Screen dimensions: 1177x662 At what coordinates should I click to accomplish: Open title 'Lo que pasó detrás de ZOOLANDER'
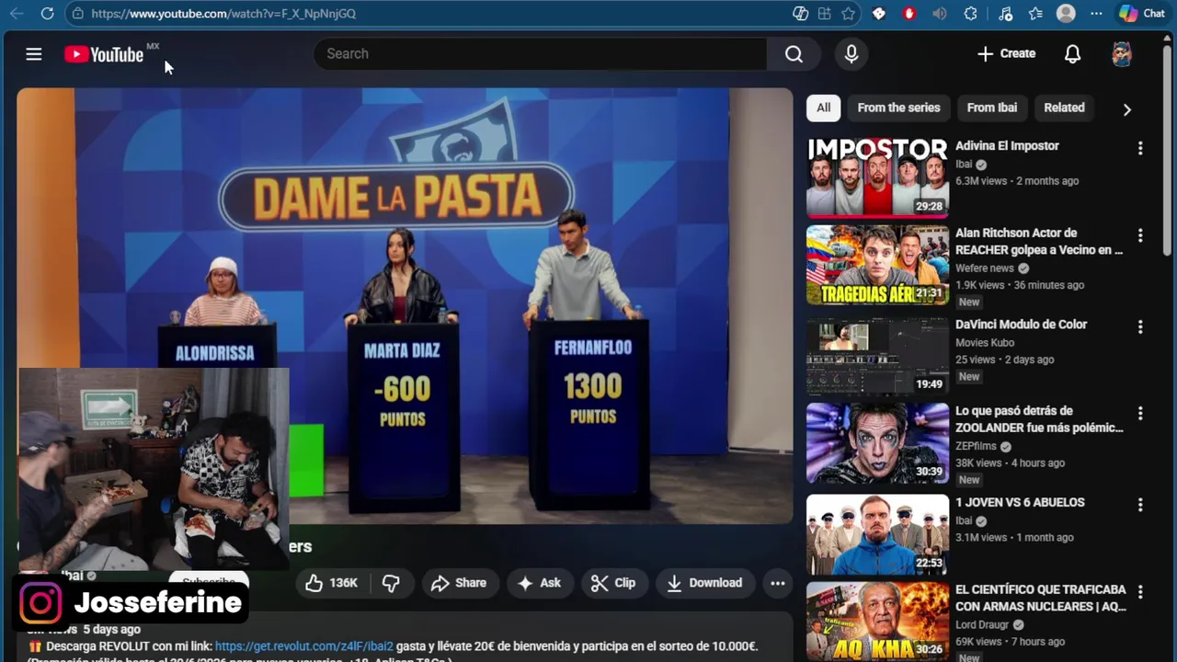pos(1039,419)
